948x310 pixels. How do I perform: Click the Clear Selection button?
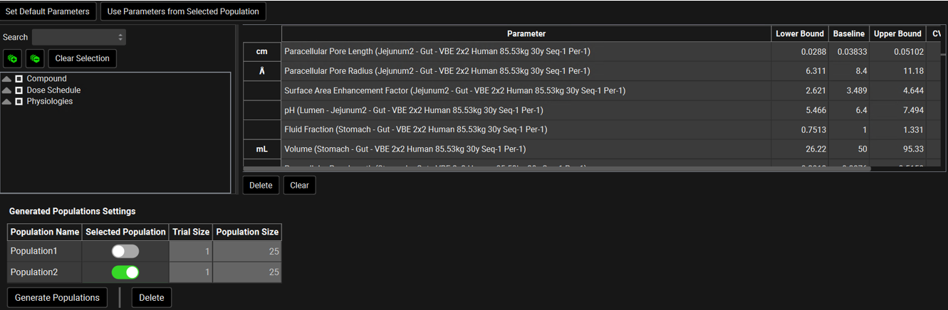click(82, 58)
